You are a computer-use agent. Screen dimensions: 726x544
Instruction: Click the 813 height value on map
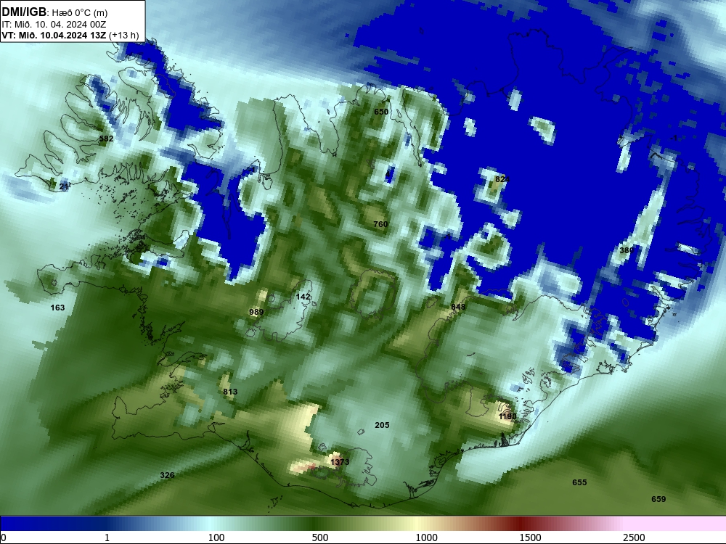[230, 392]
